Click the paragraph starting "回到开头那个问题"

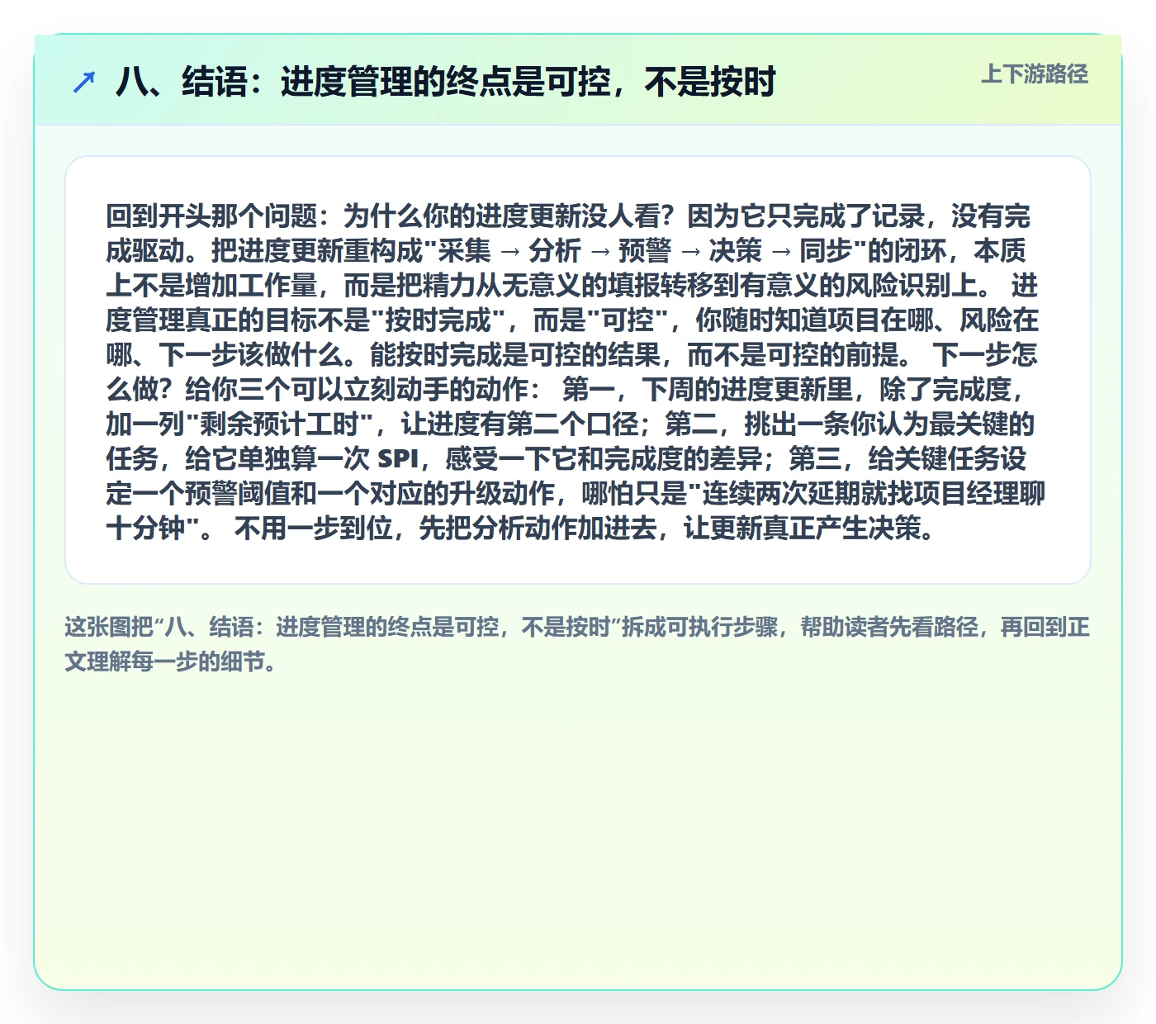576,371
